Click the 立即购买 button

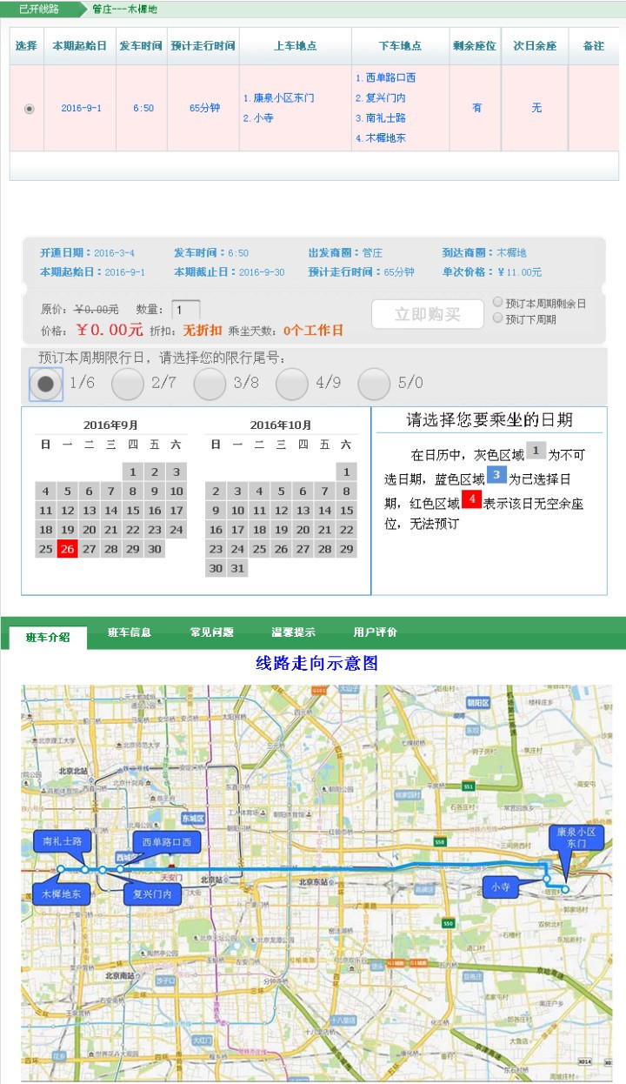[427, 314]
